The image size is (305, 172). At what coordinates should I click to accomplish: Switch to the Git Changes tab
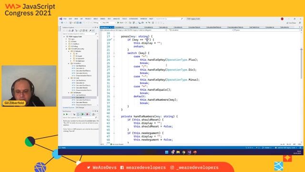(80, 107)
